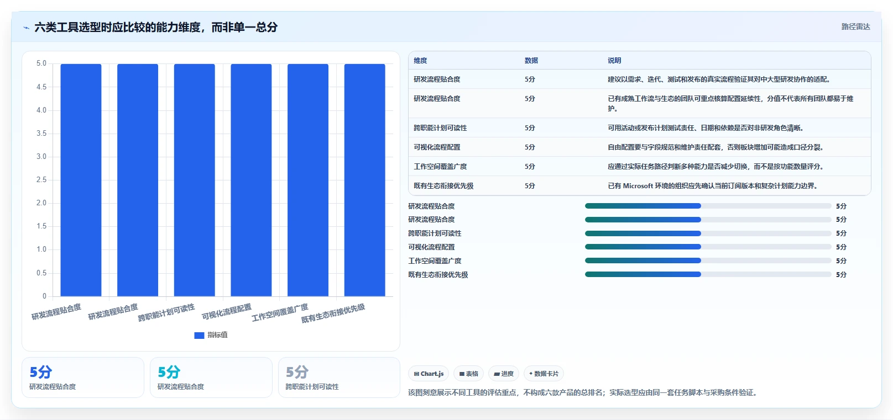Click the 5分 value in the 可视化流程配置 table row
Screen dimensions: 893x420
tap(530, 147)
